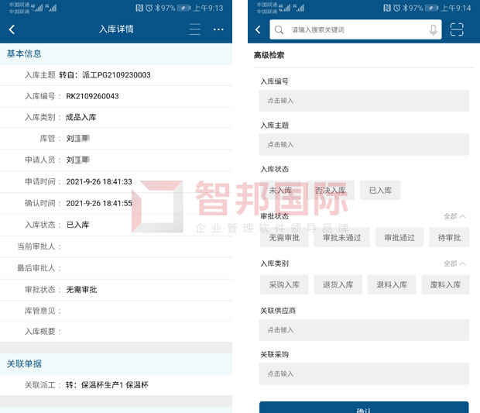Select 退货入库 category filter
480x413 pixels.
(338, 284)
